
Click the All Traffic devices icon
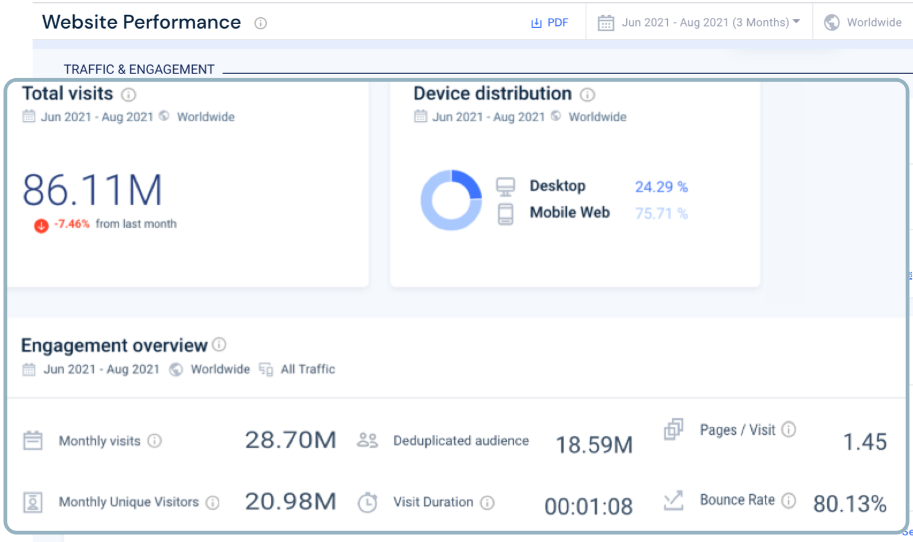(x=266, y=369)
